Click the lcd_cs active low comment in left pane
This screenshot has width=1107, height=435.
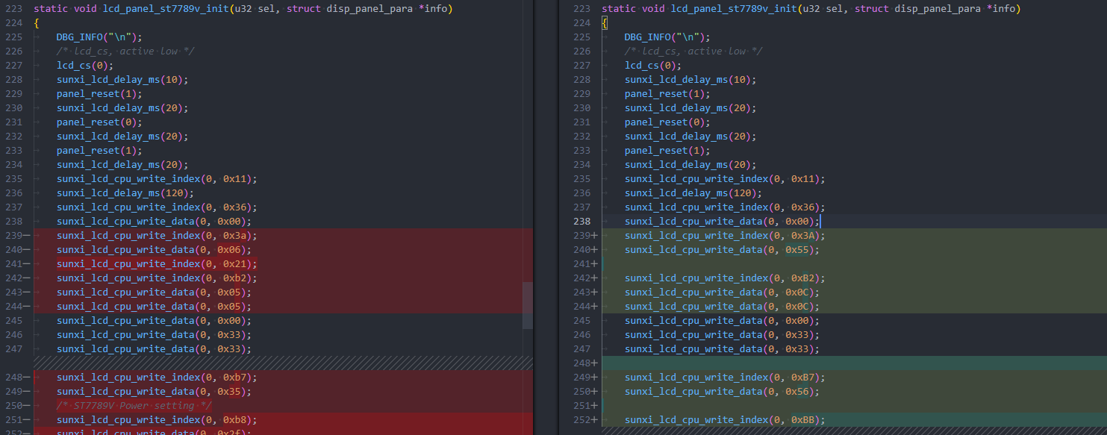coord(125,51)
